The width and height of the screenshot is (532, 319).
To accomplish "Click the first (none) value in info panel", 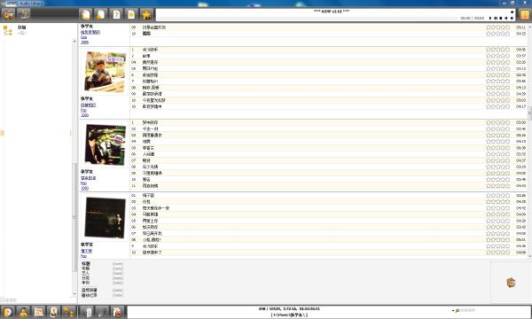I will (x=118, y=264).
